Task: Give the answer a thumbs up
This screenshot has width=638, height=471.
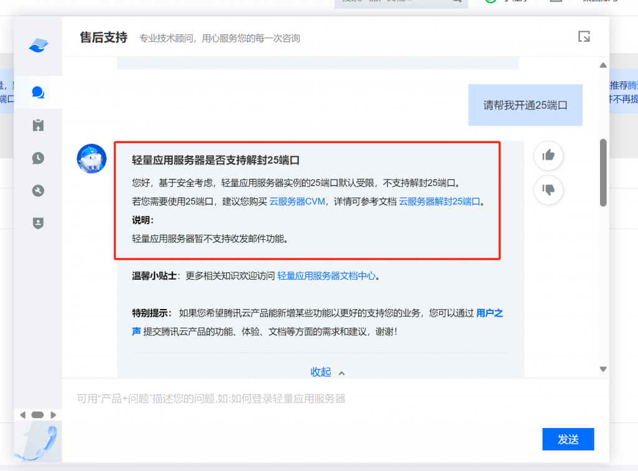Action: tap(548, 155)
